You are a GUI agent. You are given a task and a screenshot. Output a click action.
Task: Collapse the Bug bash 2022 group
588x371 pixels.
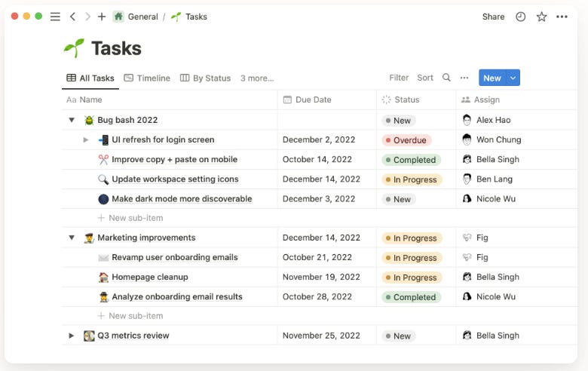(x=72, y=120)
